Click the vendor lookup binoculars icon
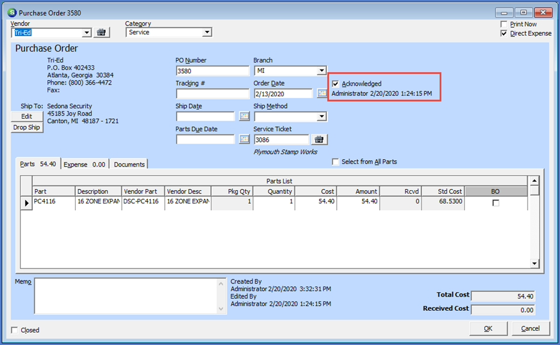Image resolution: width=560 pixels, height=345 pixels. 102,32
